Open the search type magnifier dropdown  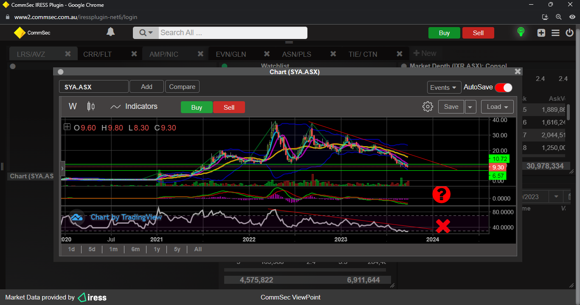146,33
